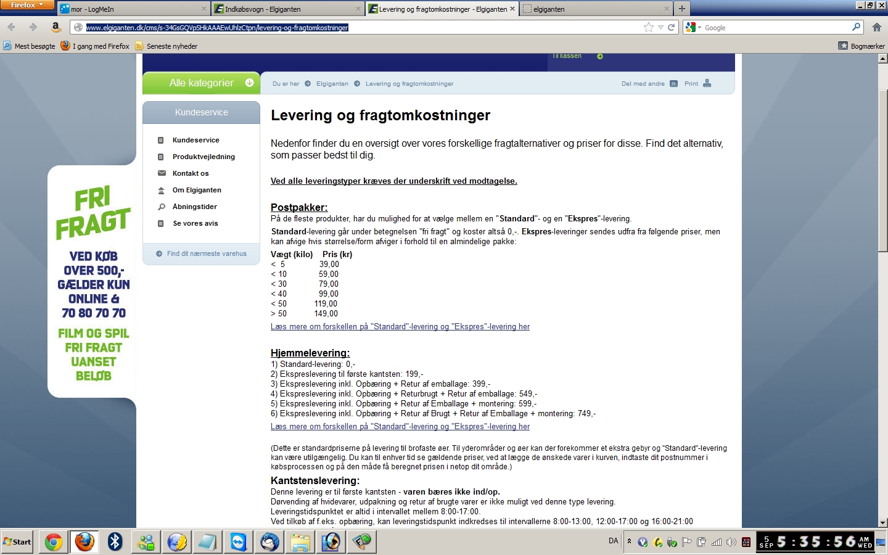Switch to the mor - LogMeIn tab
This screenshot has width=888, height=555.
point(133,9)
